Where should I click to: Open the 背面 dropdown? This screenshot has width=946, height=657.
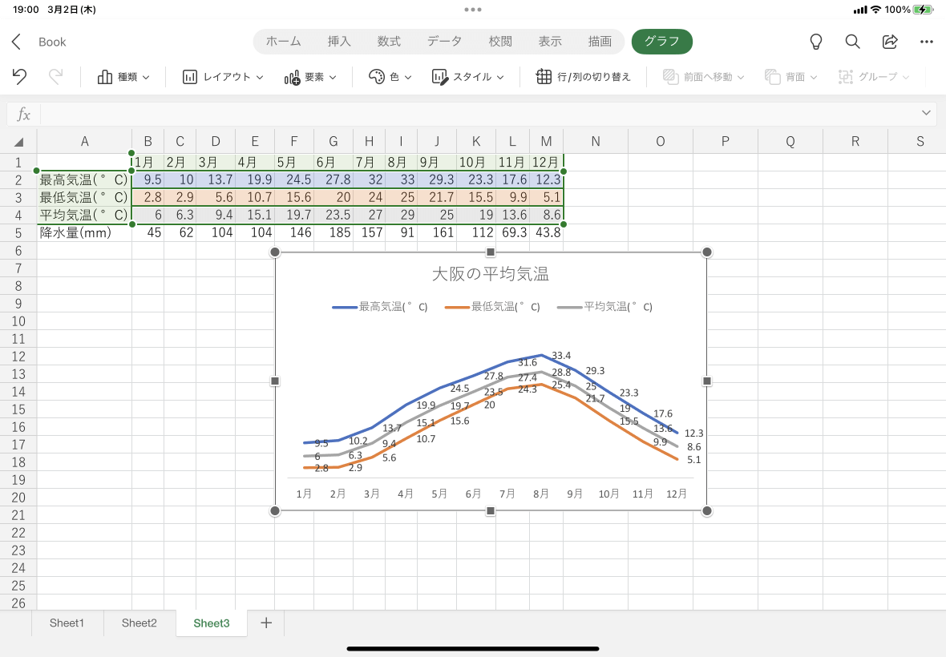[791, 77]
